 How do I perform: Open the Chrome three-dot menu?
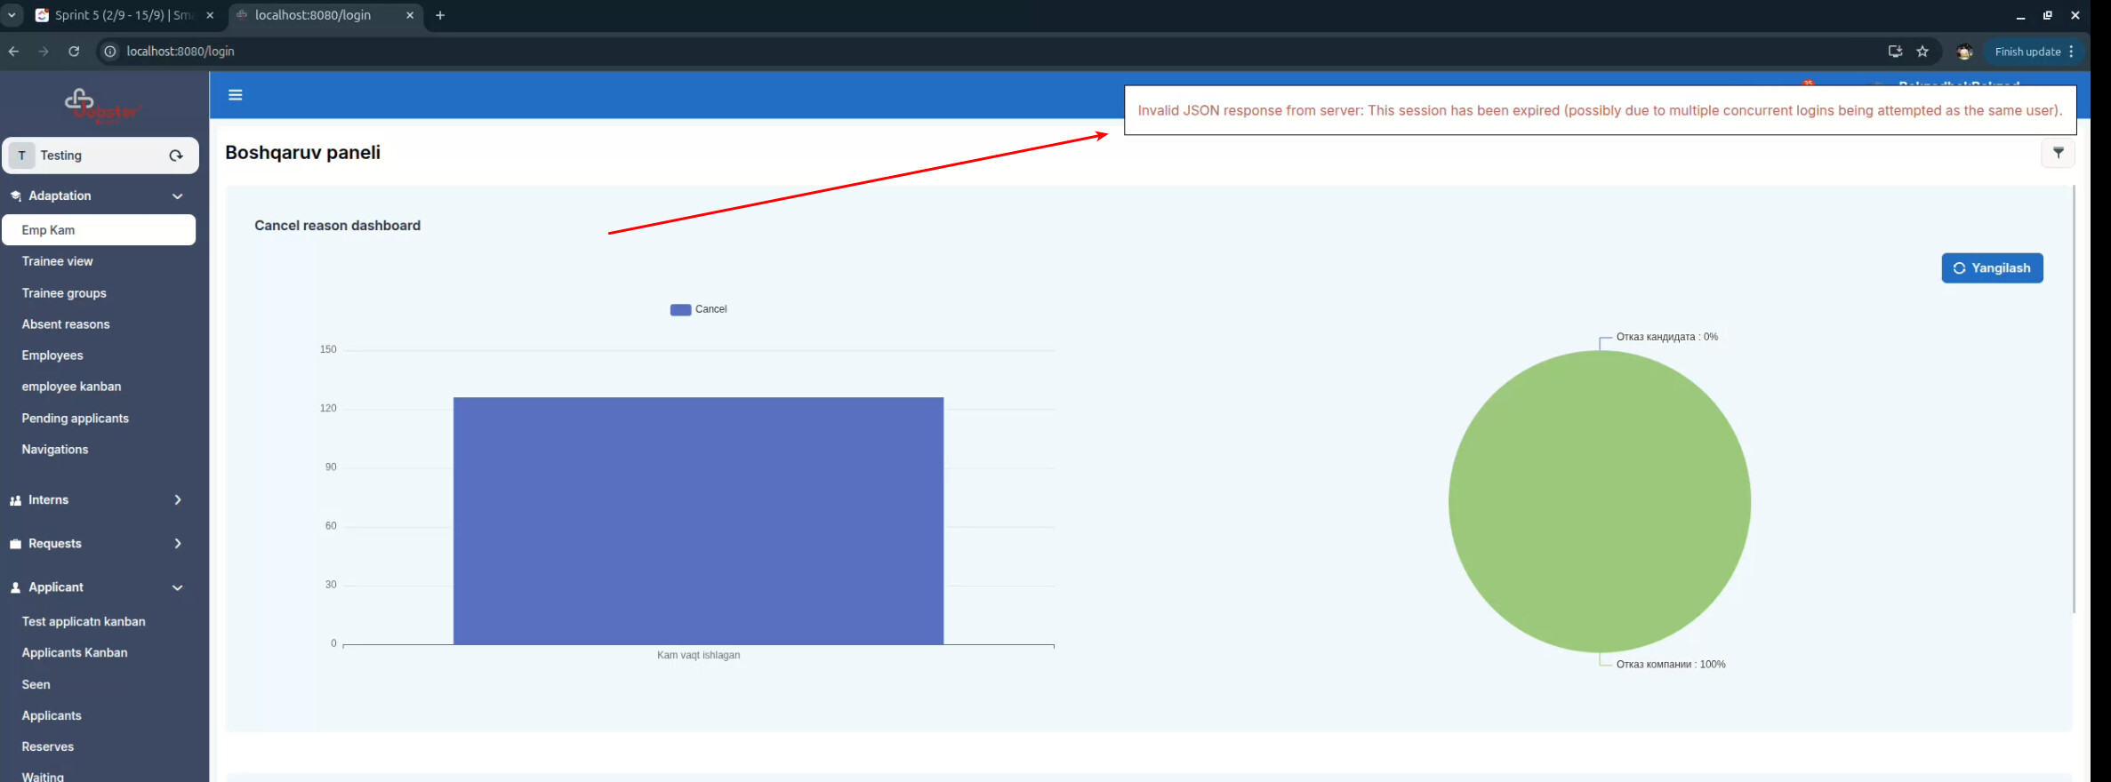(2071, 52)
